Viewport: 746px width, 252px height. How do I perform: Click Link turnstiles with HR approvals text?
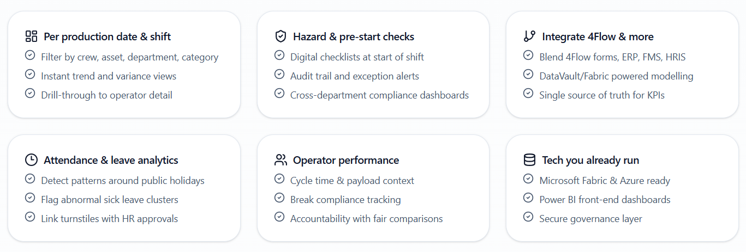pos(109,219)
